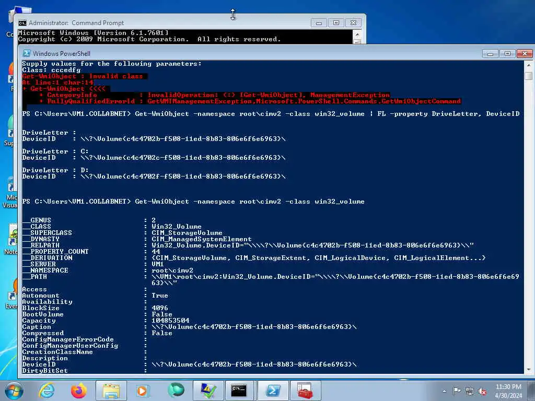
Task: Launch Internet Explorer from the taskbar
Action: click(46, 391)
